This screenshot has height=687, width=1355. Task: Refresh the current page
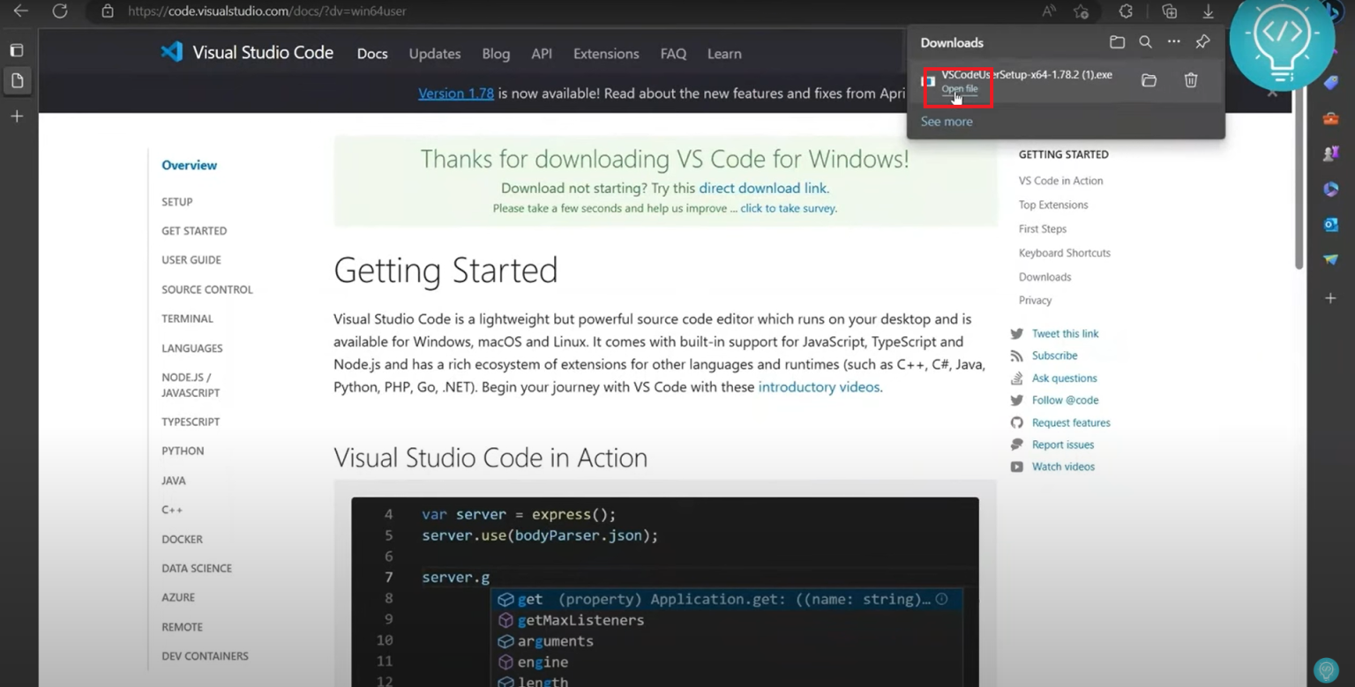(x=59, y=11)
